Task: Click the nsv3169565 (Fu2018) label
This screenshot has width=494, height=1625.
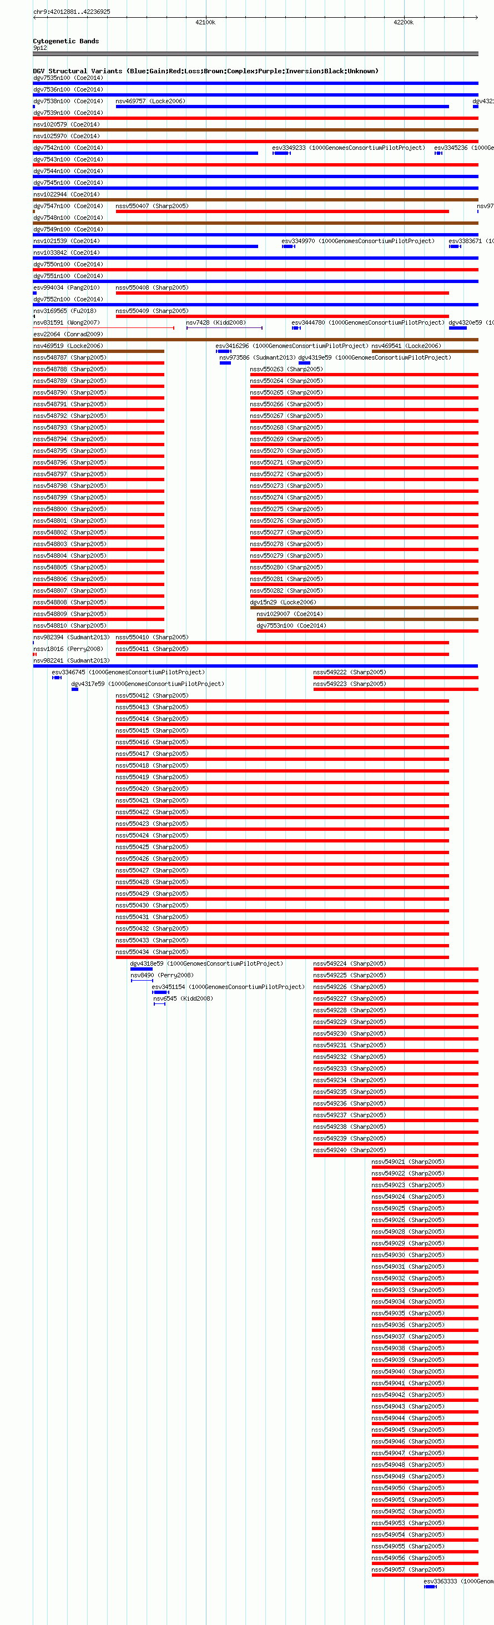Action: tap(65, 311)
